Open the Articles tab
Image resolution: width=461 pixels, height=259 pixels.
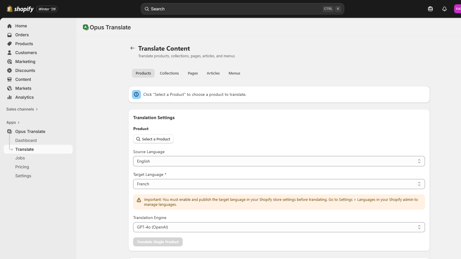point(213,73)
